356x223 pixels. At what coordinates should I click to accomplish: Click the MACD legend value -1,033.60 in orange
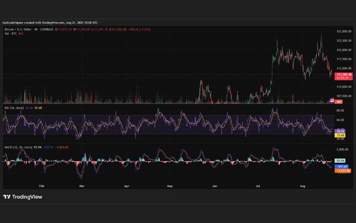[62, 147]
